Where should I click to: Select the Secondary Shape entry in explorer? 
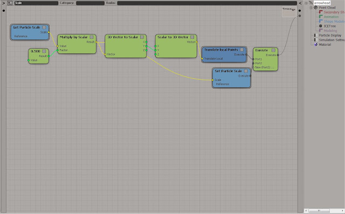click(334, 12)
